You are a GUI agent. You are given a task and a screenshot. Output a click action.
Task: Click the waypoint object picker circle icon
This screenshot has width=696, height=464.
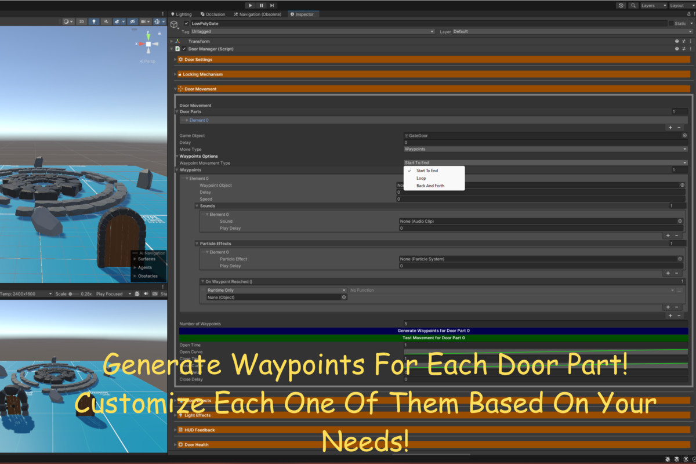click(x=682, y=185)
